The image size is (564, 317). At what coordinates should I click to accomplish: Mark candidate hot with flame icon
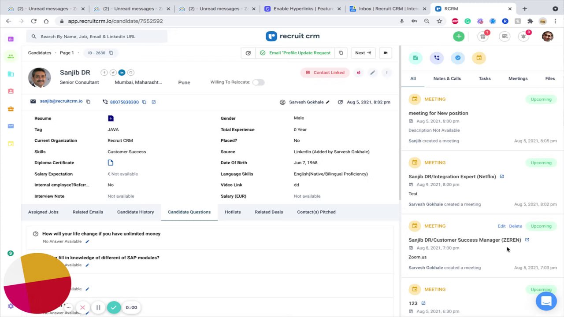pyautogui.click(x=359, y=73)
